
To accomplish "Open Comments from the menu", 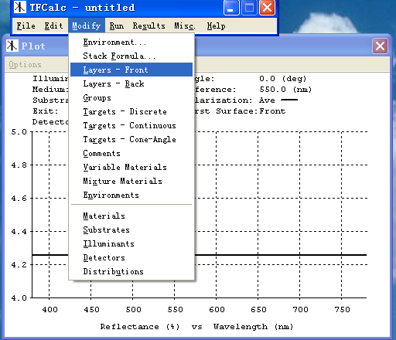I will [131, 153].
